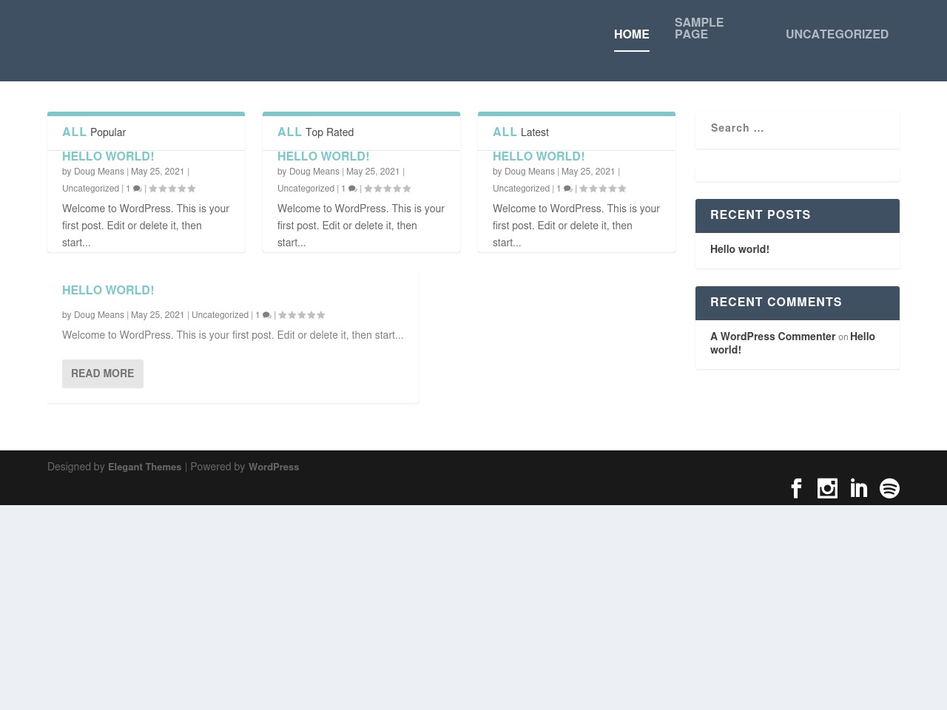Open Hello World! title in Top Rated card

coord(323,156)
